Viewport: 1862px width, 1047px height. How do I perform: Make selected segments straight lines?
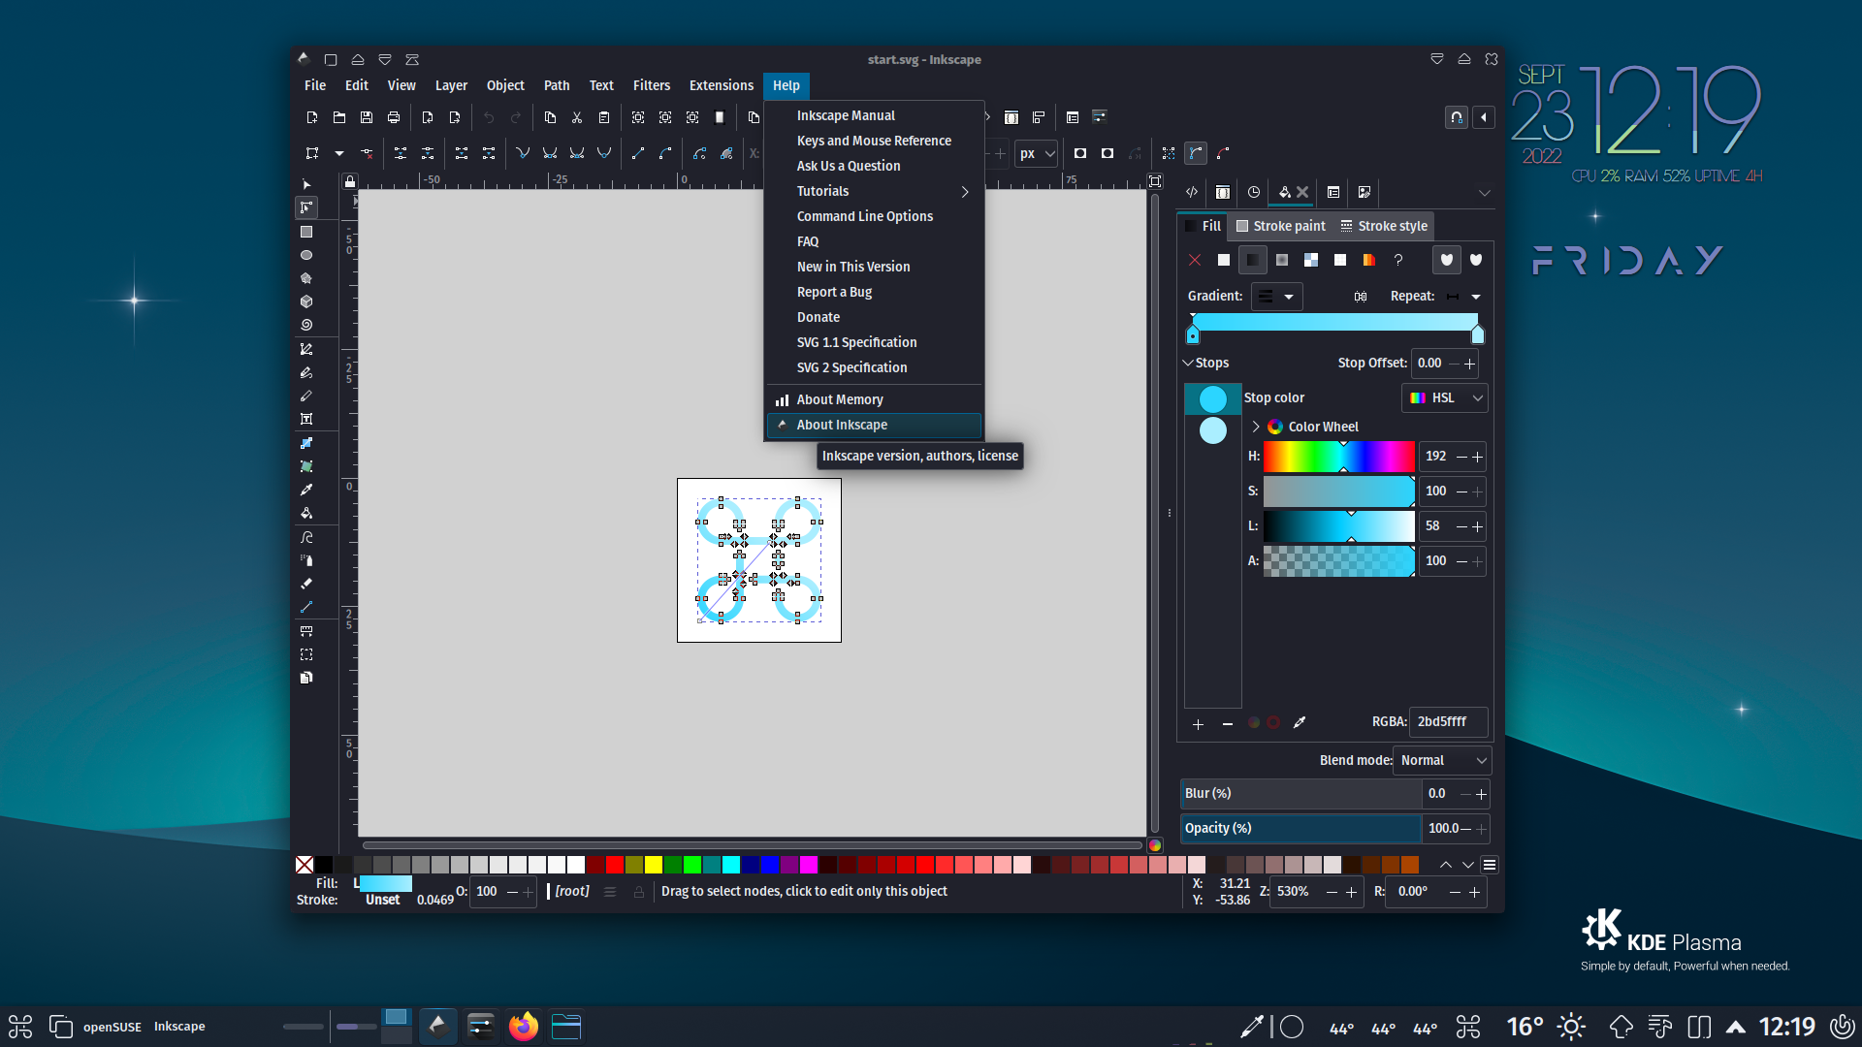pyautogui.click(x=638, y=153)
